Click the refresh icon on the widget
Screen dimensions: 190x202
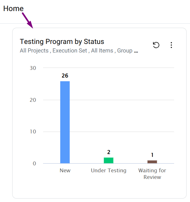156,45
